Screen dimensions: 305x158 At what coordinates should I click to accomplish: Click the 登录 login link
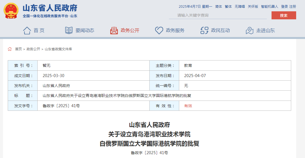(285, 7)
